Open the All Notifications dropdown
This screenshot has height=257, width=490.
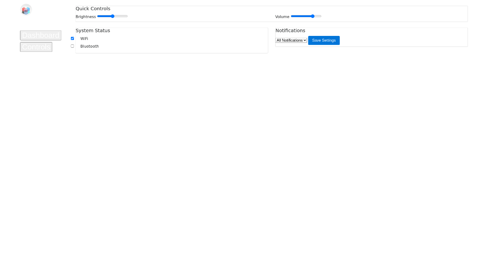[290, 40]
